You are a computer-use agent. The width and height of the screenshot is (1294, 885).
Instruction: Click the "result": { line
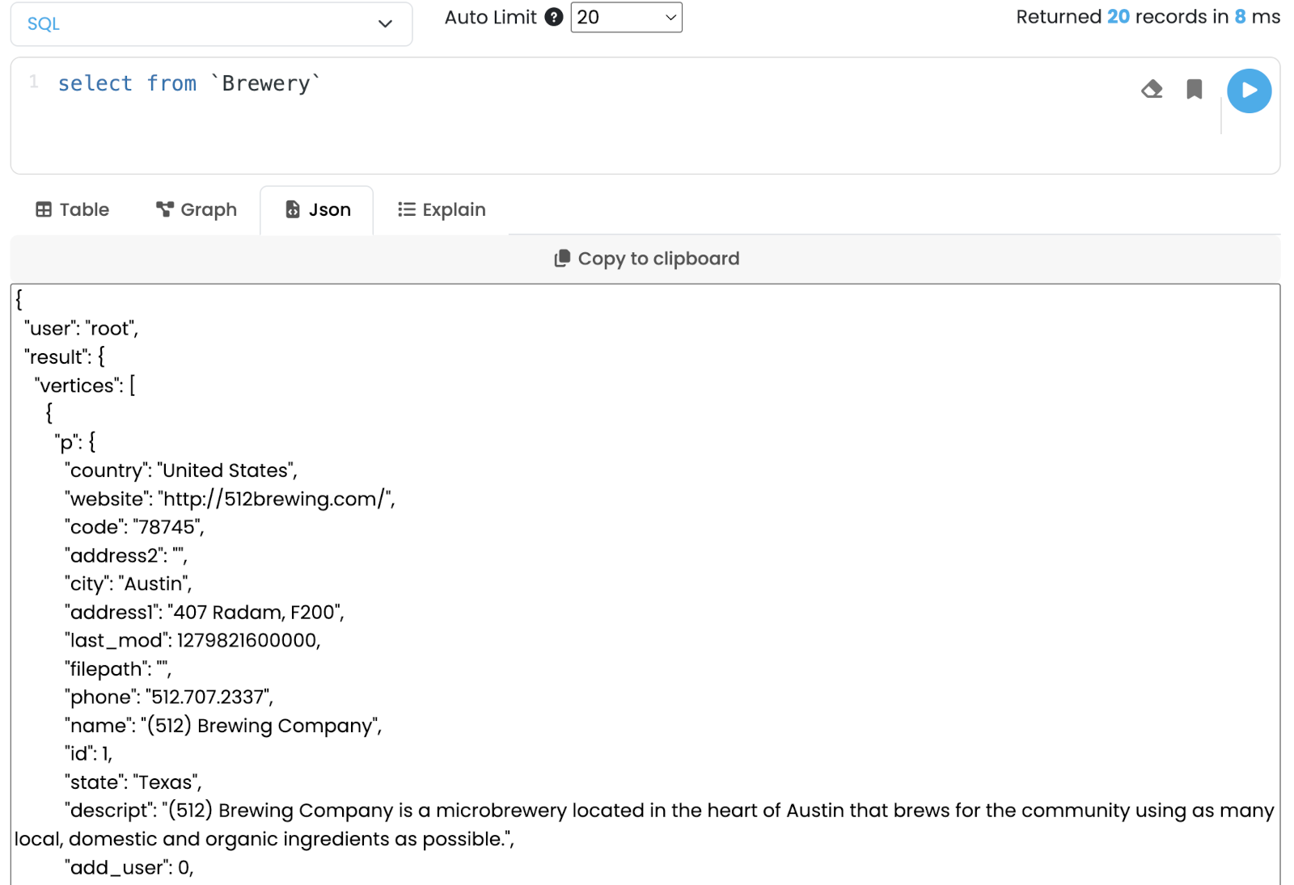tap(65, 356)
